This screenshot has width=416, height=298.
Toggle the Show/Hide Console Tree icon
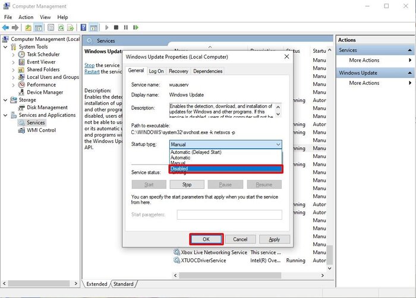tap(39, 27)
